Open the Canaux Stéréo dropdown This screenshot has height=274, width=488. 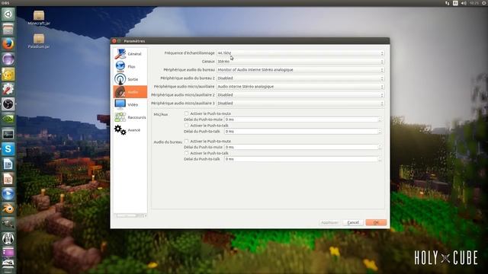click(x=300, y=62)
